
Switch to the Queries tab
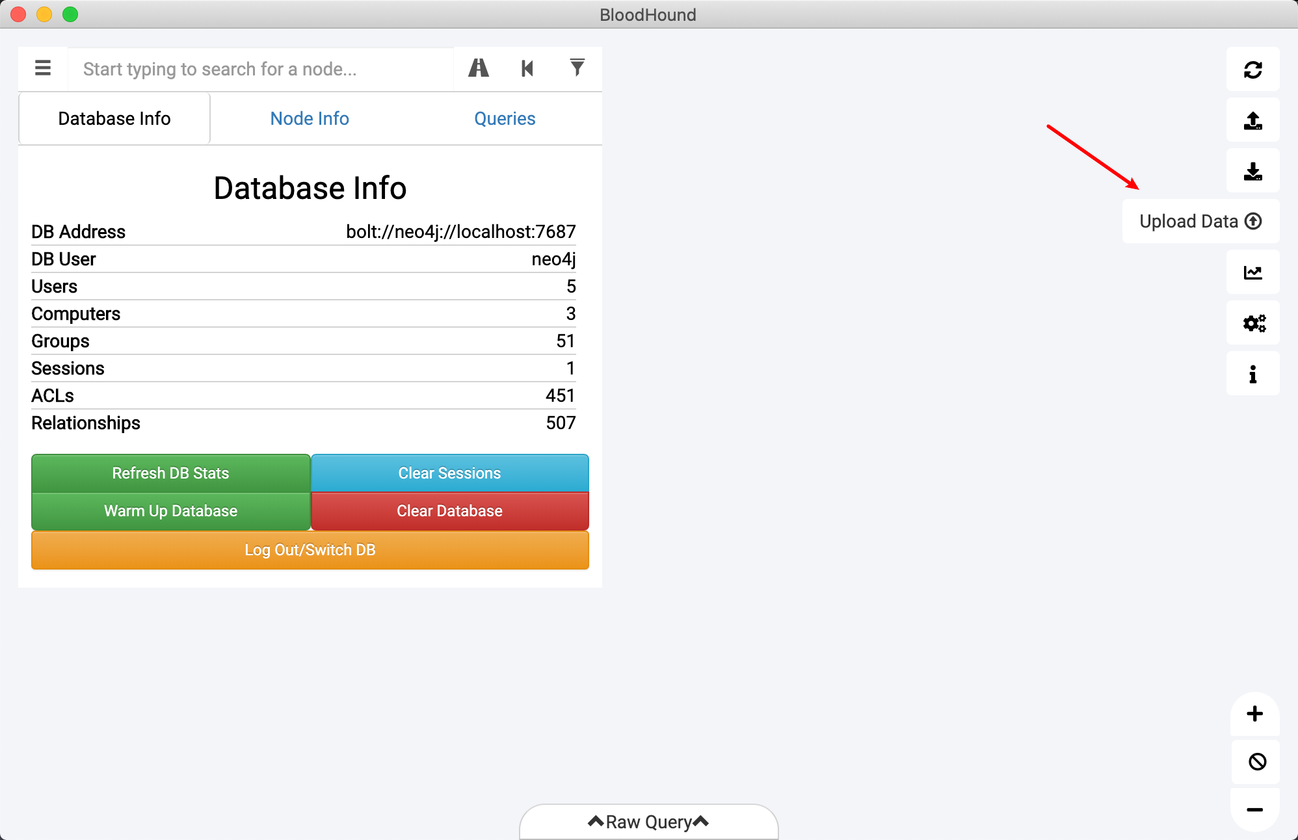tap(505, 119)
